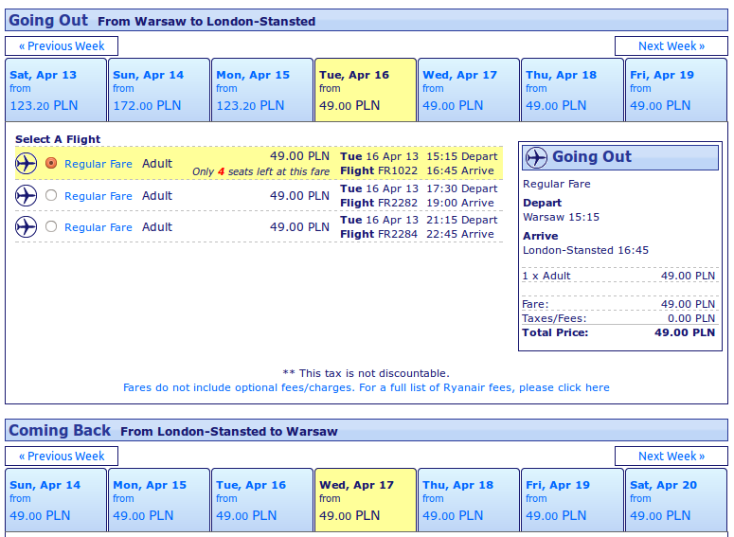Viewport: 734px width, 537px height.
Task: Click 'Taxes/Fees:' label in summary
Action: coord(554,319)
